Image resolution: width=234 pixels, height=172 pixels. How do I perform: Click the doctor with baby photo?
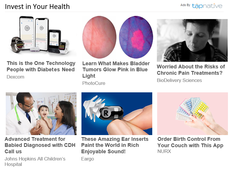pyautogui.click(x=41, y=113)
